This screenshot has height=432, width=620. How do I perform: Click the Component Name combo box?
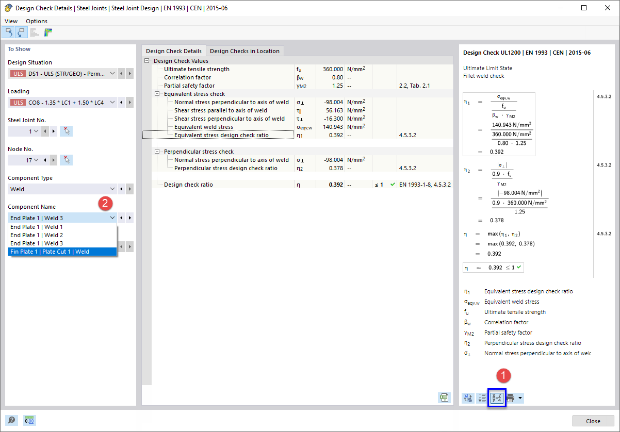coord(62,218)
